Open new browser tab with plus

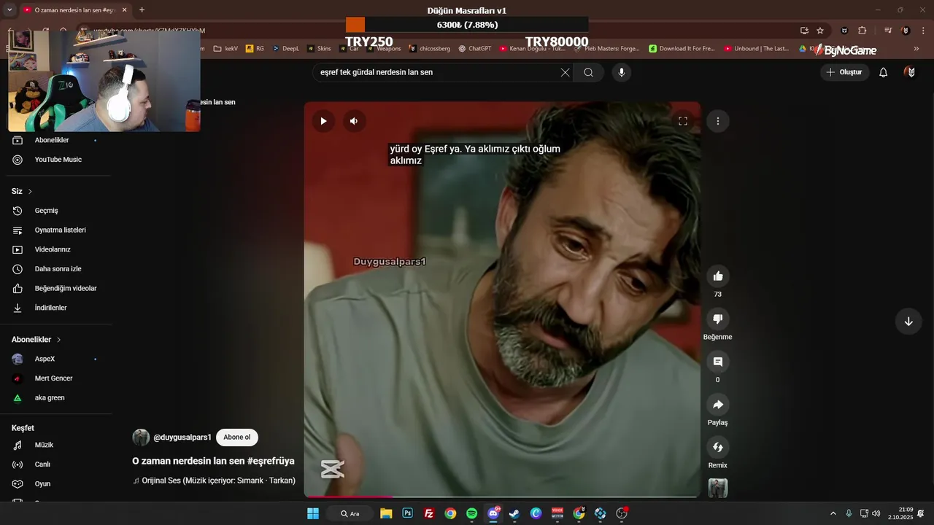pyautogui.click(x=142, y=10)
